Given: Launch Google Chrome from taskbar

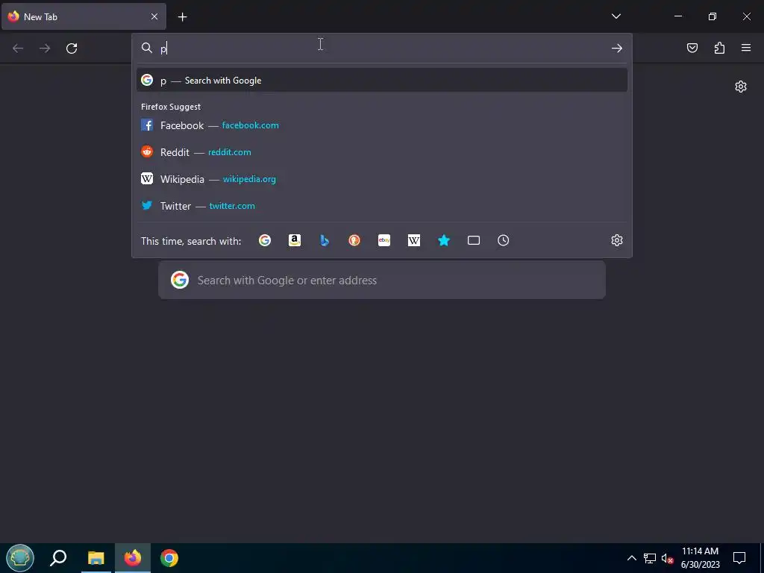Looking at the screenshot, I should pyautogui.click(x=169, y=558).
